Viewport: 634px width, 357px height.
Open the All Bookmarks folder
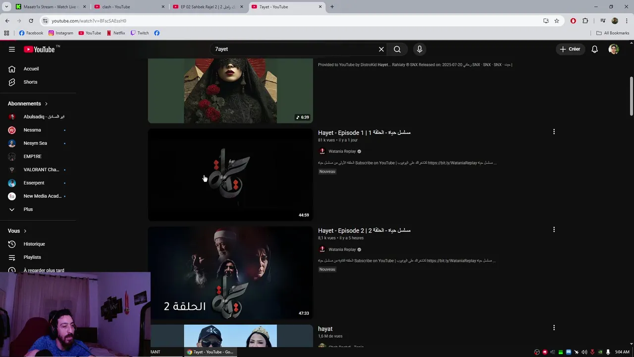tap(613, 33)
